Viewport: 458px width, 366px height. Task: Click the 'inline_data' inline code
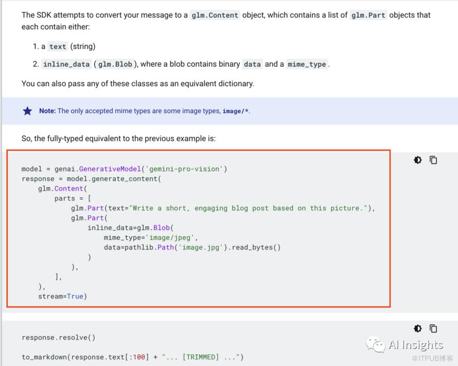click(x=66, y=64)
